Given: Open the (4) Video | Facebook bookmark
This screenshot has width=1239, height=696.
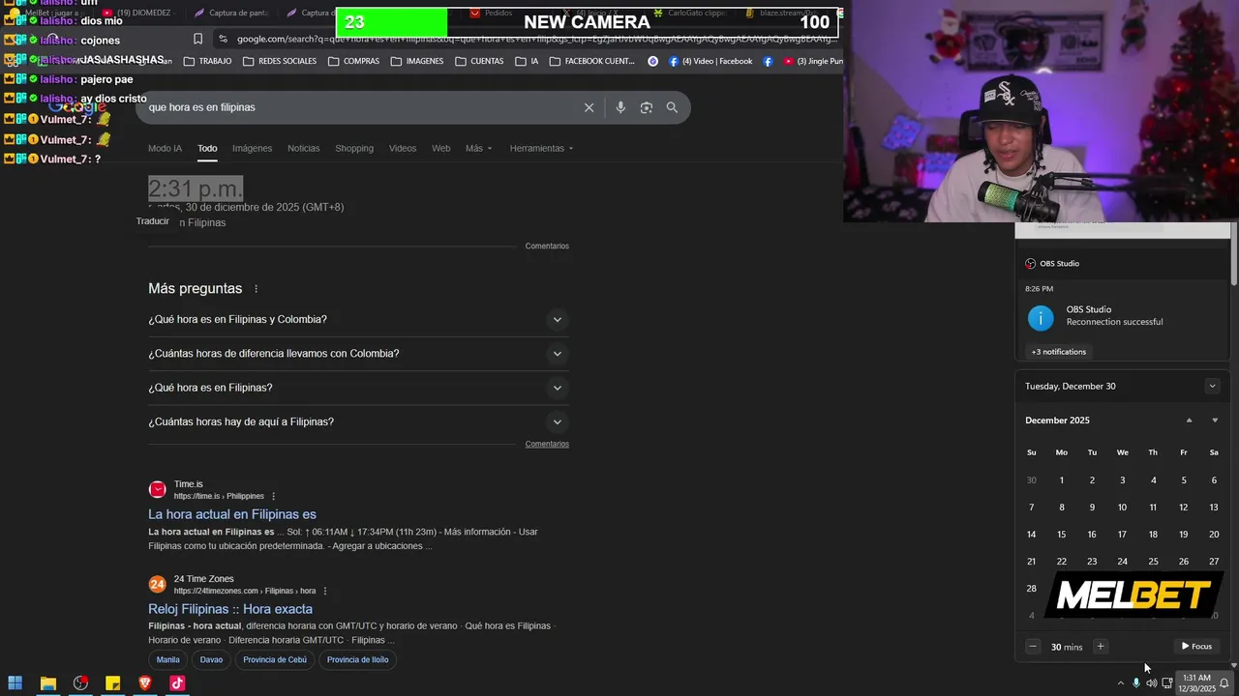Looking at the screenshot, I should [x=710, y=61].
